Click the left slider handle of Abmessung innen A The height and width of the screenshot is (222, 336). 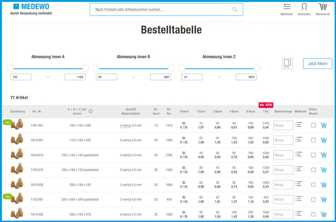click(10, 68)
